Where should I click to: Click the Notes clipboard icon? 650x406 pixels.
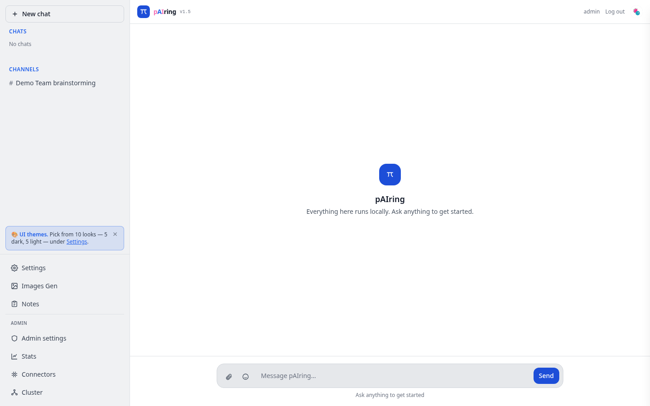[14, 304]
